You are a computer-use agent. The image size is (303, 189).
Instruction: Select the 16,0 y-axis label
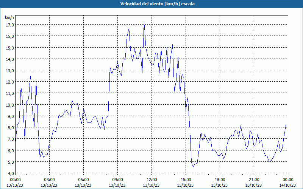coord(9,36)
